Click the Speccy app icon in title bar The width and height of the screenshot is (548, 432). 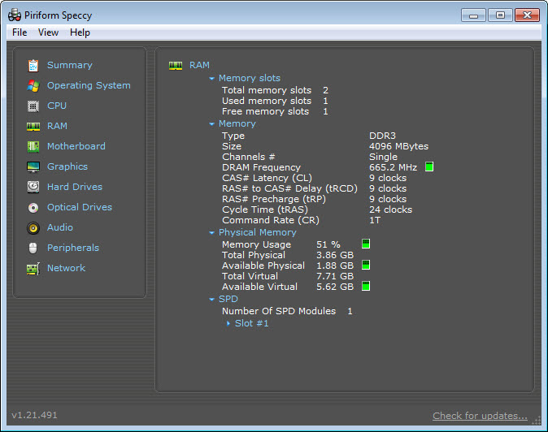pyautogui.click(x=15, y=15)
